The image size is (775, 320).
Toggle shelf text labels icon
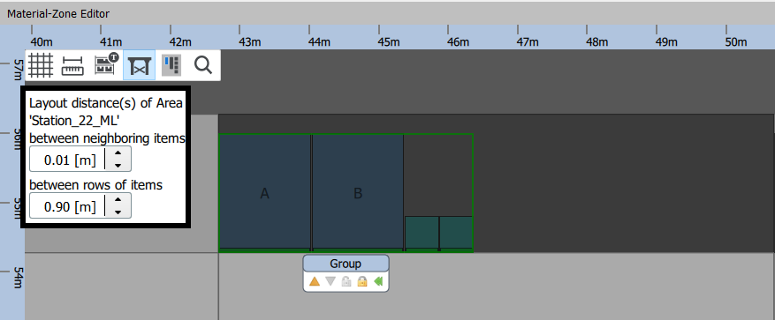106,64
